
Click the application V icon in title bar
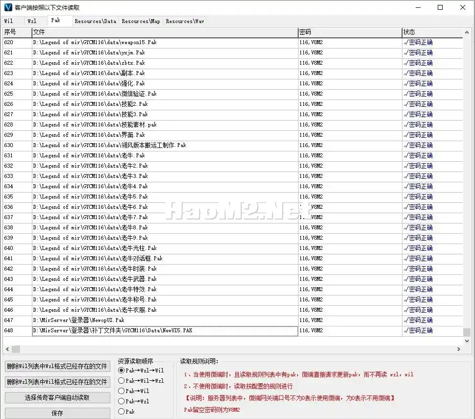[x=8, y=7]
